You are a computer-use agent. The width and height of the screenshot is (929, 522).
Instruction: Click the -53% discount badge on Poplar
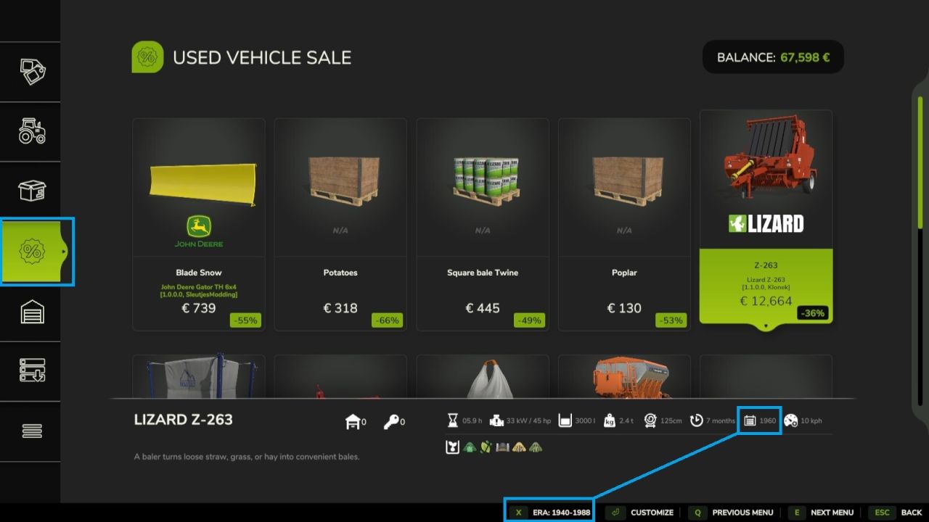671,320
